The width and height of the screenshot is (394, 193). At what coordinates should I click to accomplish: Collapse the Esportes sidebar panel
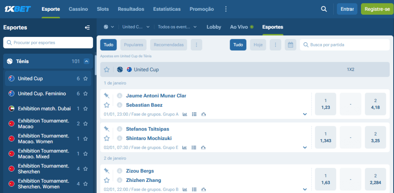click(87, 28)
